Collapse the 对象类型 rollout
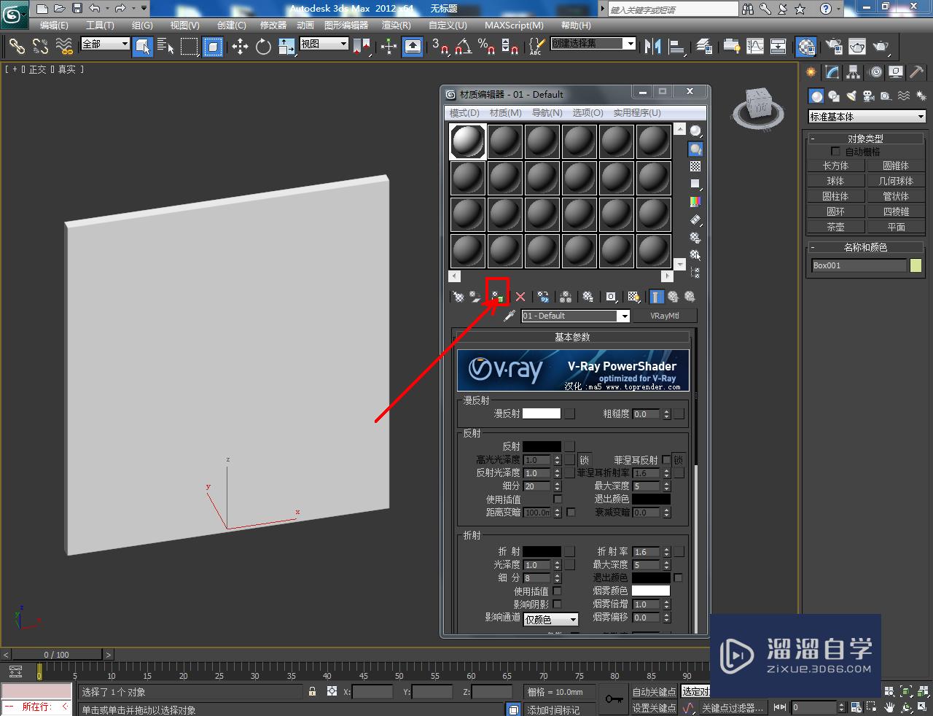This screenshot has width=933, height=716. click(865, 139)
